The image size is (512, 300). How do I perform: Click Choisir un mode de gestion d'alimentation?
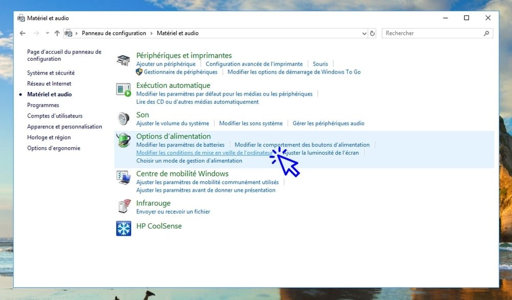(189, 160)
